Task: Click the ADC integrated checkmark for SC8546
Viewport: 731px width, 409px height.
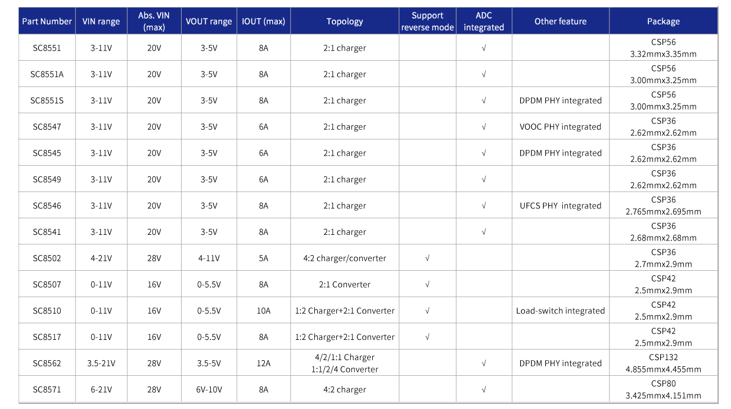Action: 484,206
